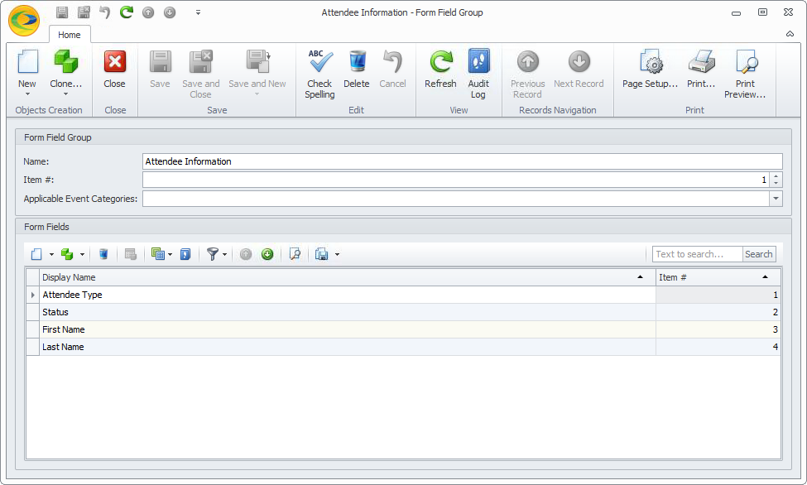Open the Customize Quick Access Toolbar dropdown

(x=198, y=12)
